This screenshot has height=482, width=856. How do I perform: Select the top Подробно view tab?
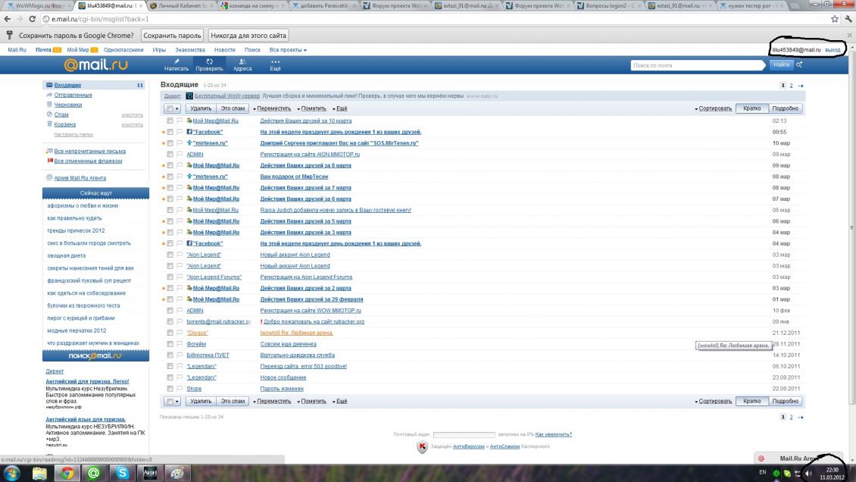pos(785,109)
